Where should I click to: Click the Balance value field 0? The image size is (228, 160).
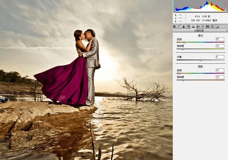pyautogui.click(x=220, y=57)
